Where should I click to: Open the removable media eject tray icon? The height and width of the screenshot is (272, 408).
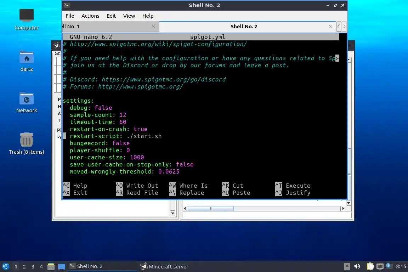click(347, 266)
